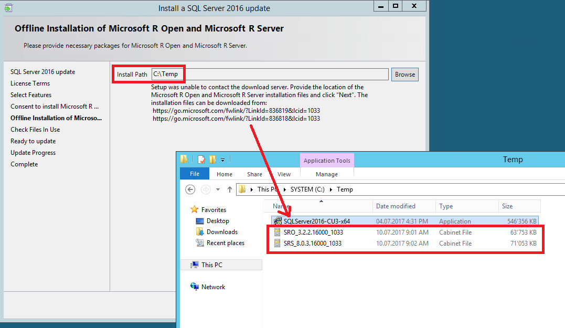
Task: Click the 63'753 KB size cell
Action: (x=523, y=232)
